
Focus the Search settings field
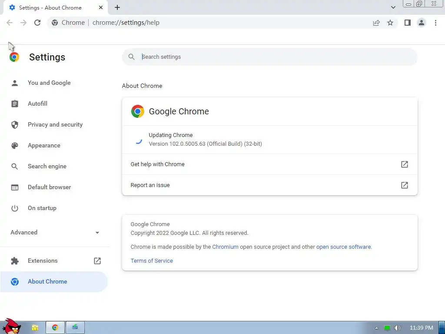[269, 57]
